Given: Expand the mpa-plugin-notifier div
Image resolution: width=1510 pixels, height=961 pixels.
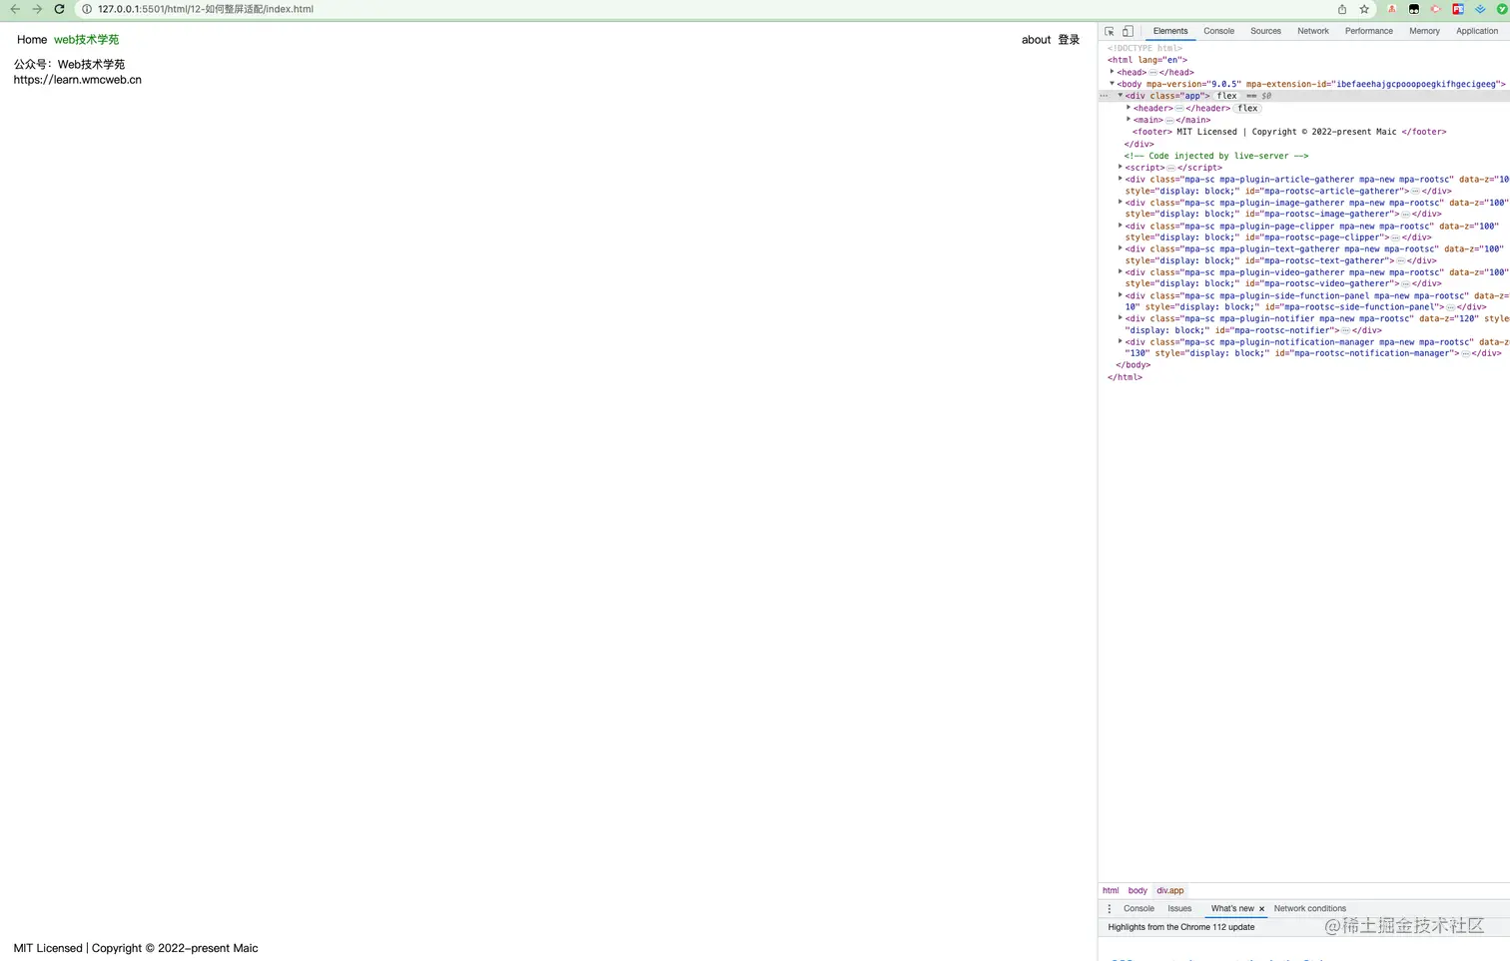Looking at the screenshot, I should 1120,318.
